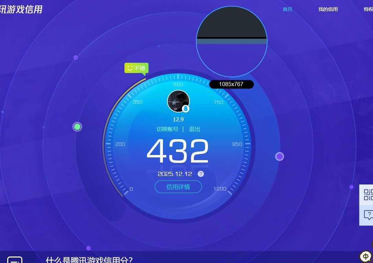Click the circular icon in the bottom-right corner

coord(365,256)
